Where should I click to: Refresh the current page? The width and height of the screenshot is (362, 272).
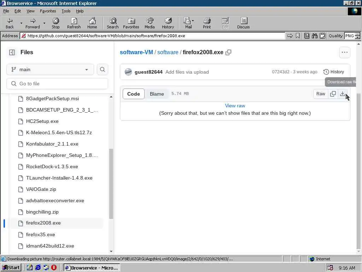74,23
